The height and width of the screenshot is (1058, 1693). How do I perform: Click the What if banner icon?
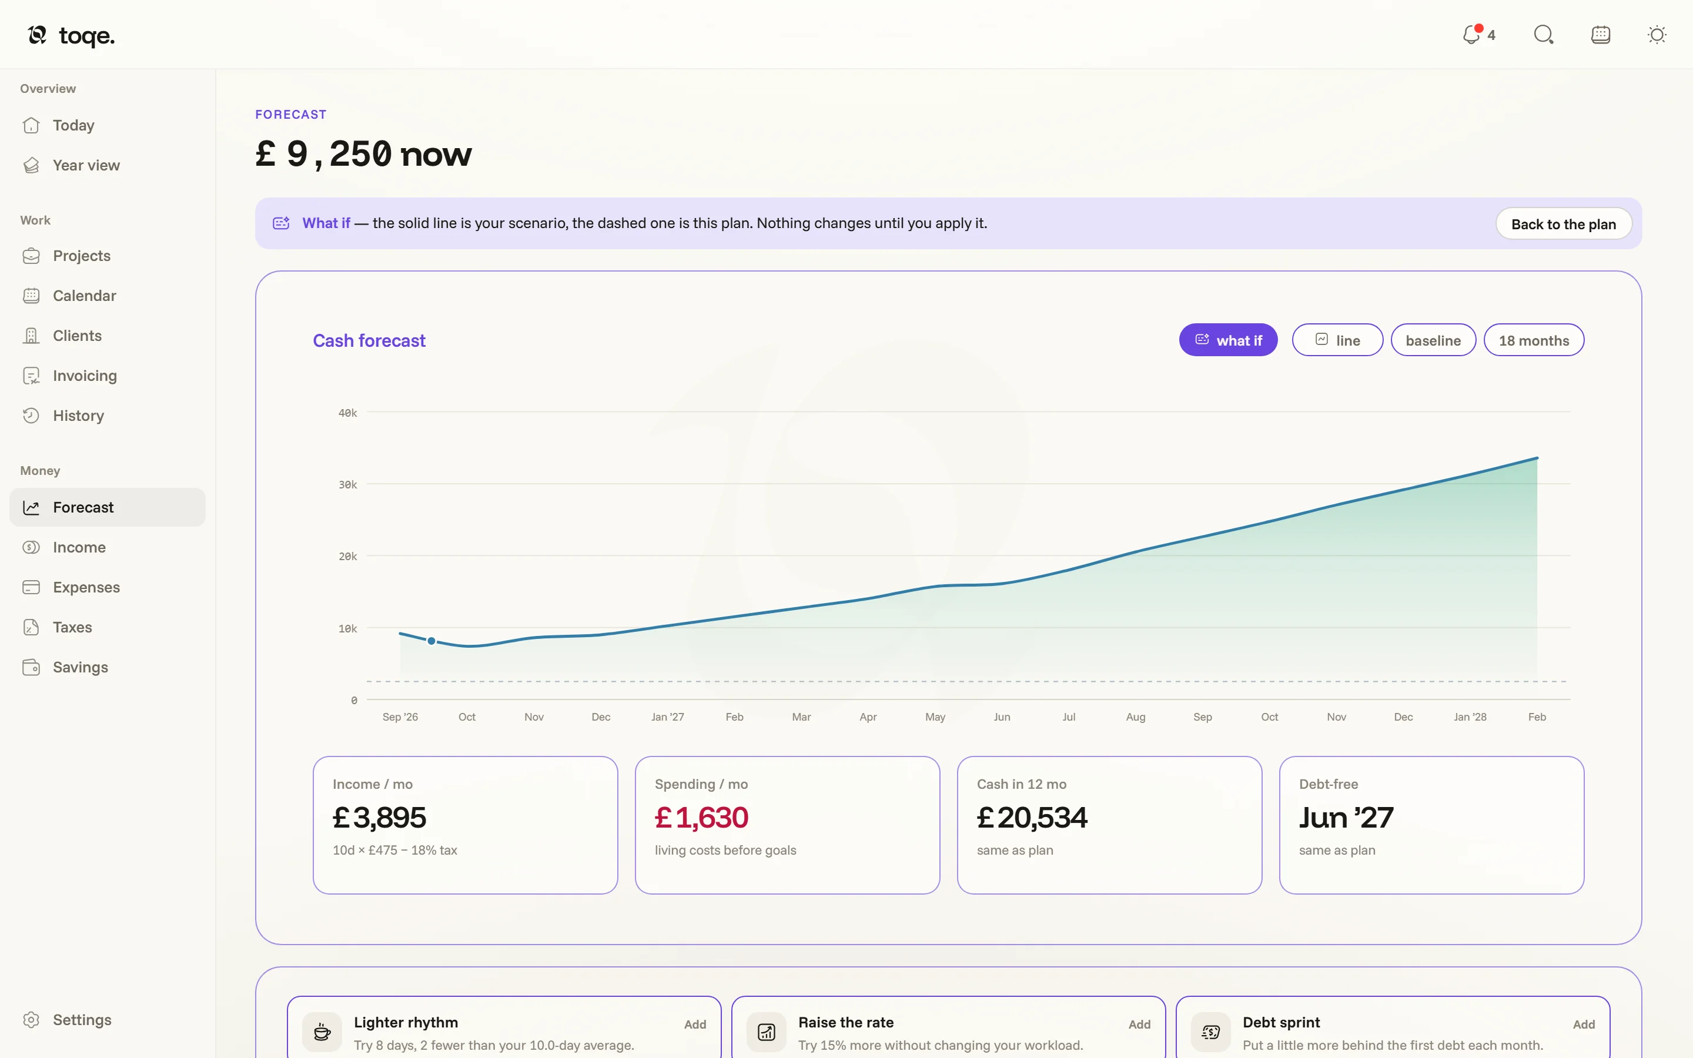pyautogui.click(x=281, y=223)
